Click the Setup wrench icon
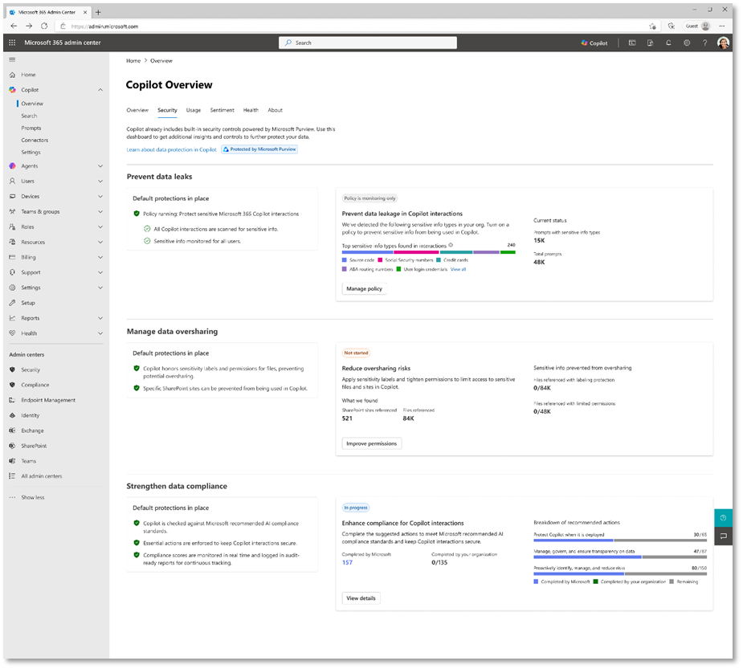Screen dimensions: 743x669 [12, 303]
